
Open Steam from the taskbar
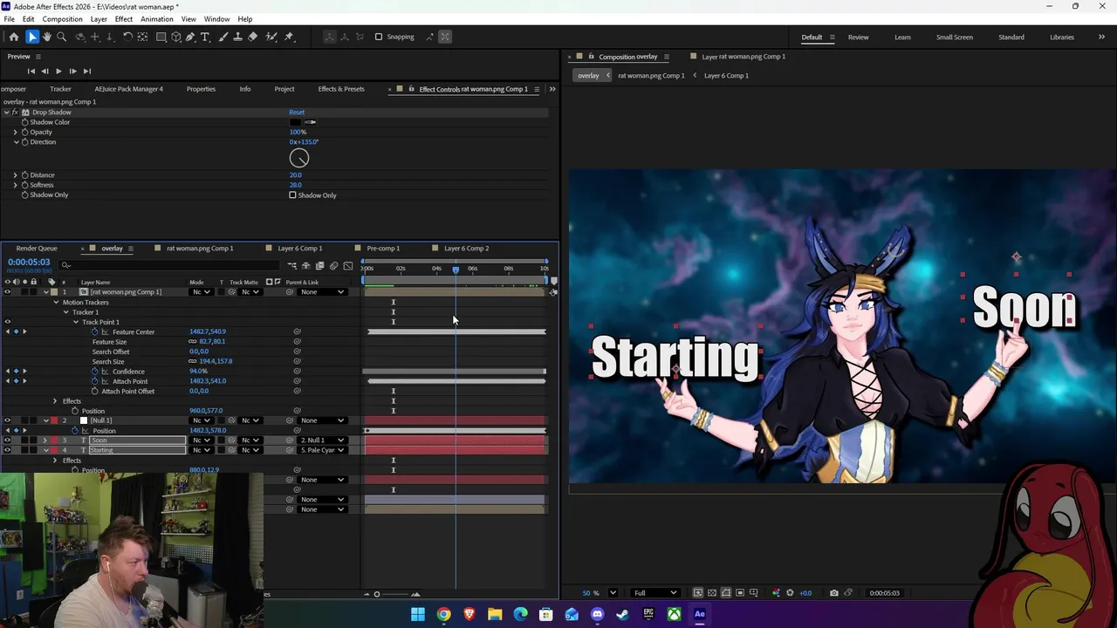(x=622, y=614)
